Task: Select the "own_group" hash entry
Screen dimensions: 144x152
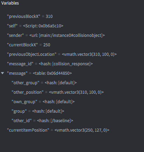Action: [x=72, y=102]
